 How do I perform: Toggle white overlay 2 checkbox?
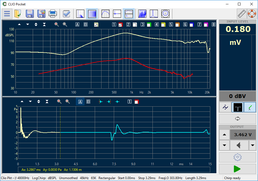(x=135, y=25)
